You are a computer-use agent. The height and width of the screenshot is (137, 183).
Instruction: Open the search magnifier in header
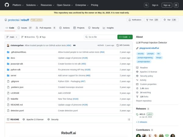click(x=146, y=5)
